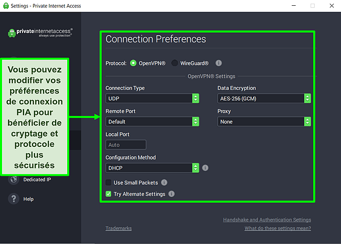Open Handshake and Authentication Settings link
Viewport: 341px width, 244px height.
[x=267, y=220]
